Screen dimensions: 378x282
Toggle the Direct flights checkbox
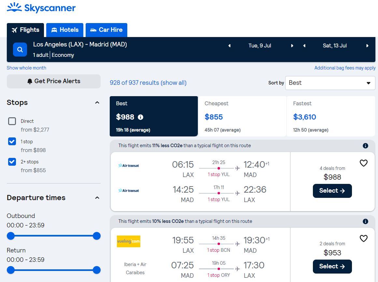tap(12, 121)
